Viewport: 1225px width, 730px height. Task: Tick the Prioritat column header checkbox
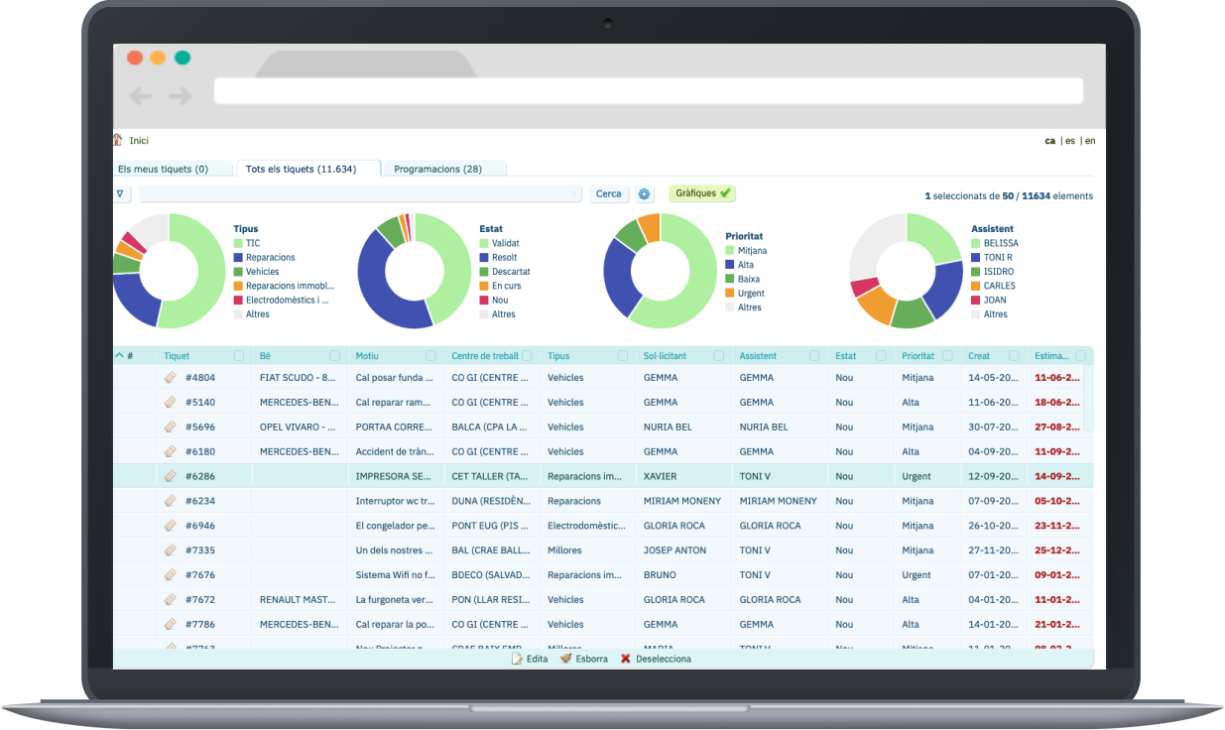coord(947,355)
